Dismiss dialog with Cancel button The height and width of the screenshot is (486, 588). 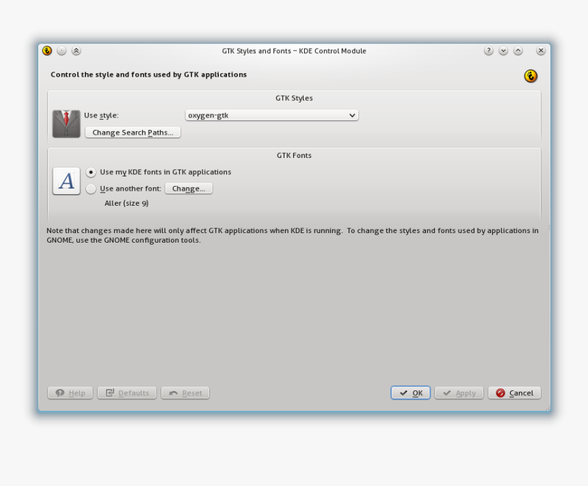pyautogui.click(x=514, y=393)
